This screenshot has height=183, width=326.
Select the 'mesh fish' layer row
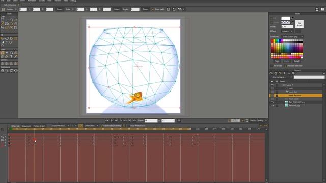tap(296, 92)
